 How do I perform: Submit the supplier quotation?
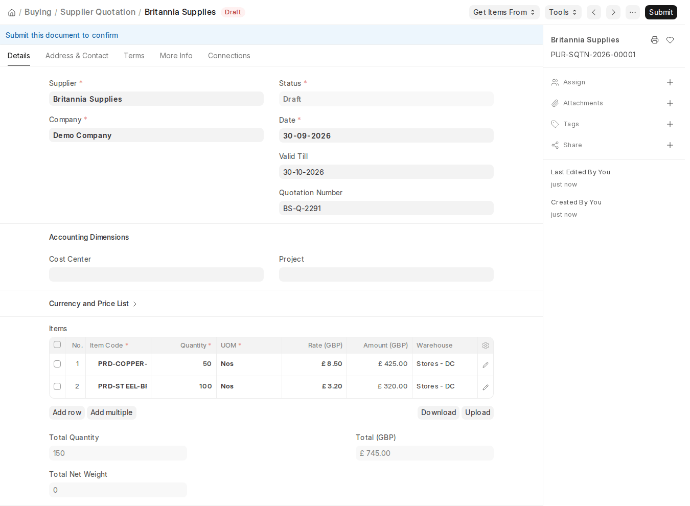[x=661, y=12]
